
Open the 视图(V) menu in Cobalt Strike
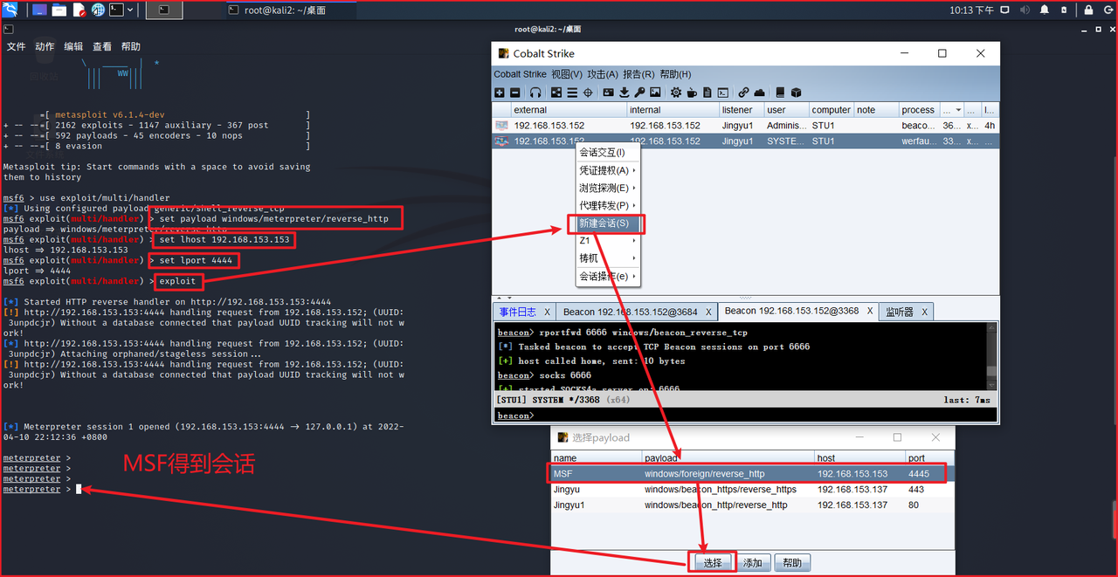567,74
